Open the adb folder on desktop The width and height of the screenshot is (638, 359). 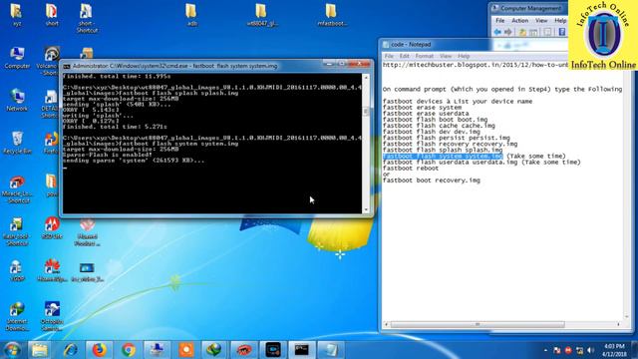[x=191, y=15]
